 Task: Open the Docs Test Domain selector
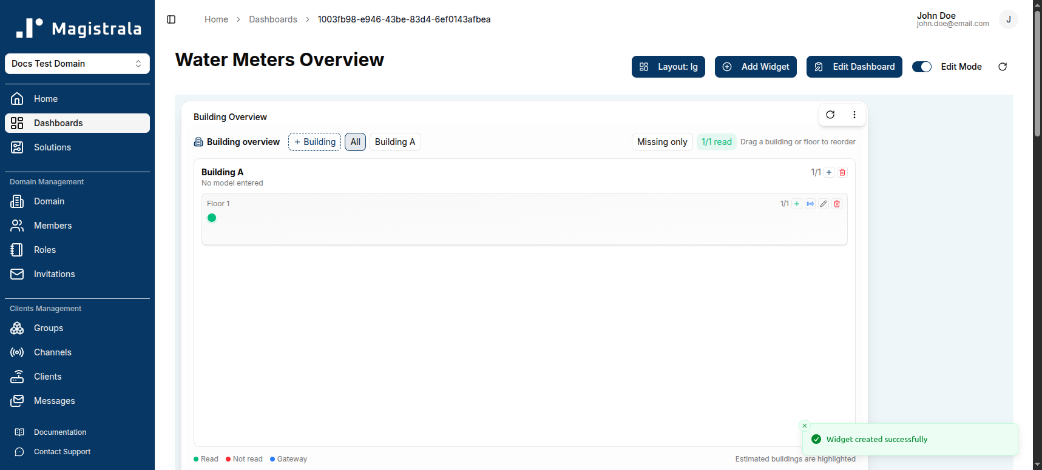[77, 64]
